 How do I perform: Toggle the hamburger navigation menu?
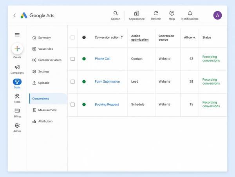click(x=17, y=35)
